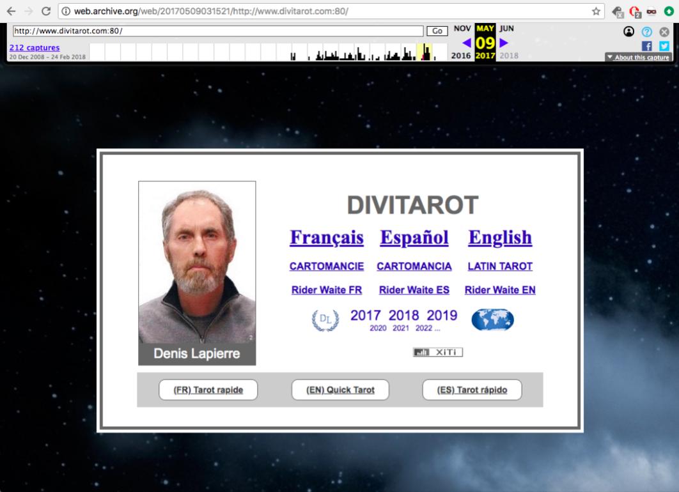Go back using the browser back arrow
The height and width of the screenshot is (492, 679).
coord(12,12)
